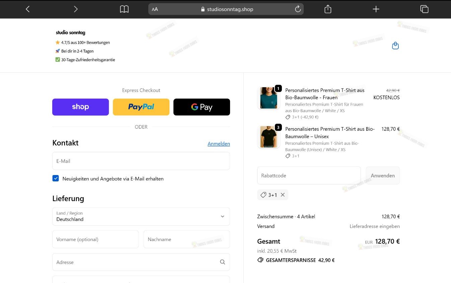Click the studiosonntag.shop address bar

pos(226,9)
